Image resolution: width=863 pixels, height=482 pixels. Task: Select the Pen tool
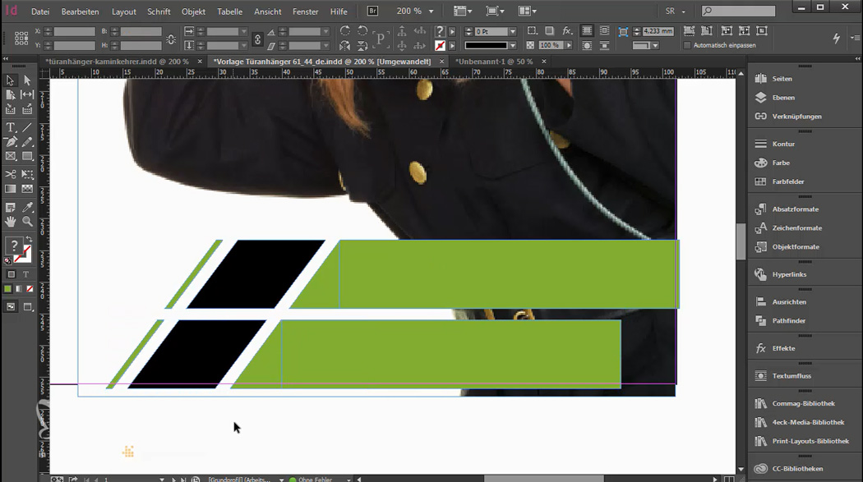click(x=10, y=142)
